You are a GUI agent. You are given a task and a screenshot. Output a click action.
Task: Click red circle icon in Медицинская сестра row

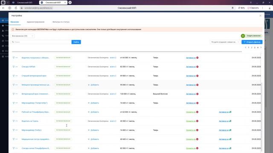[197, 139]
